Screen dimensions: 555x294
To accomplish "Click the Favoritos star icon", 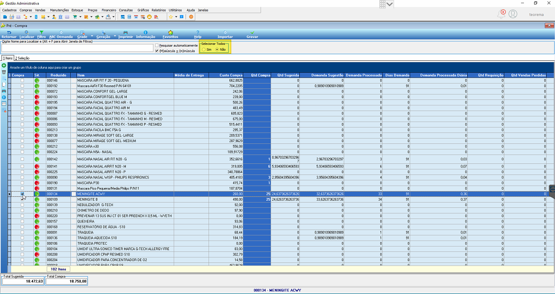I will [170, 35].
